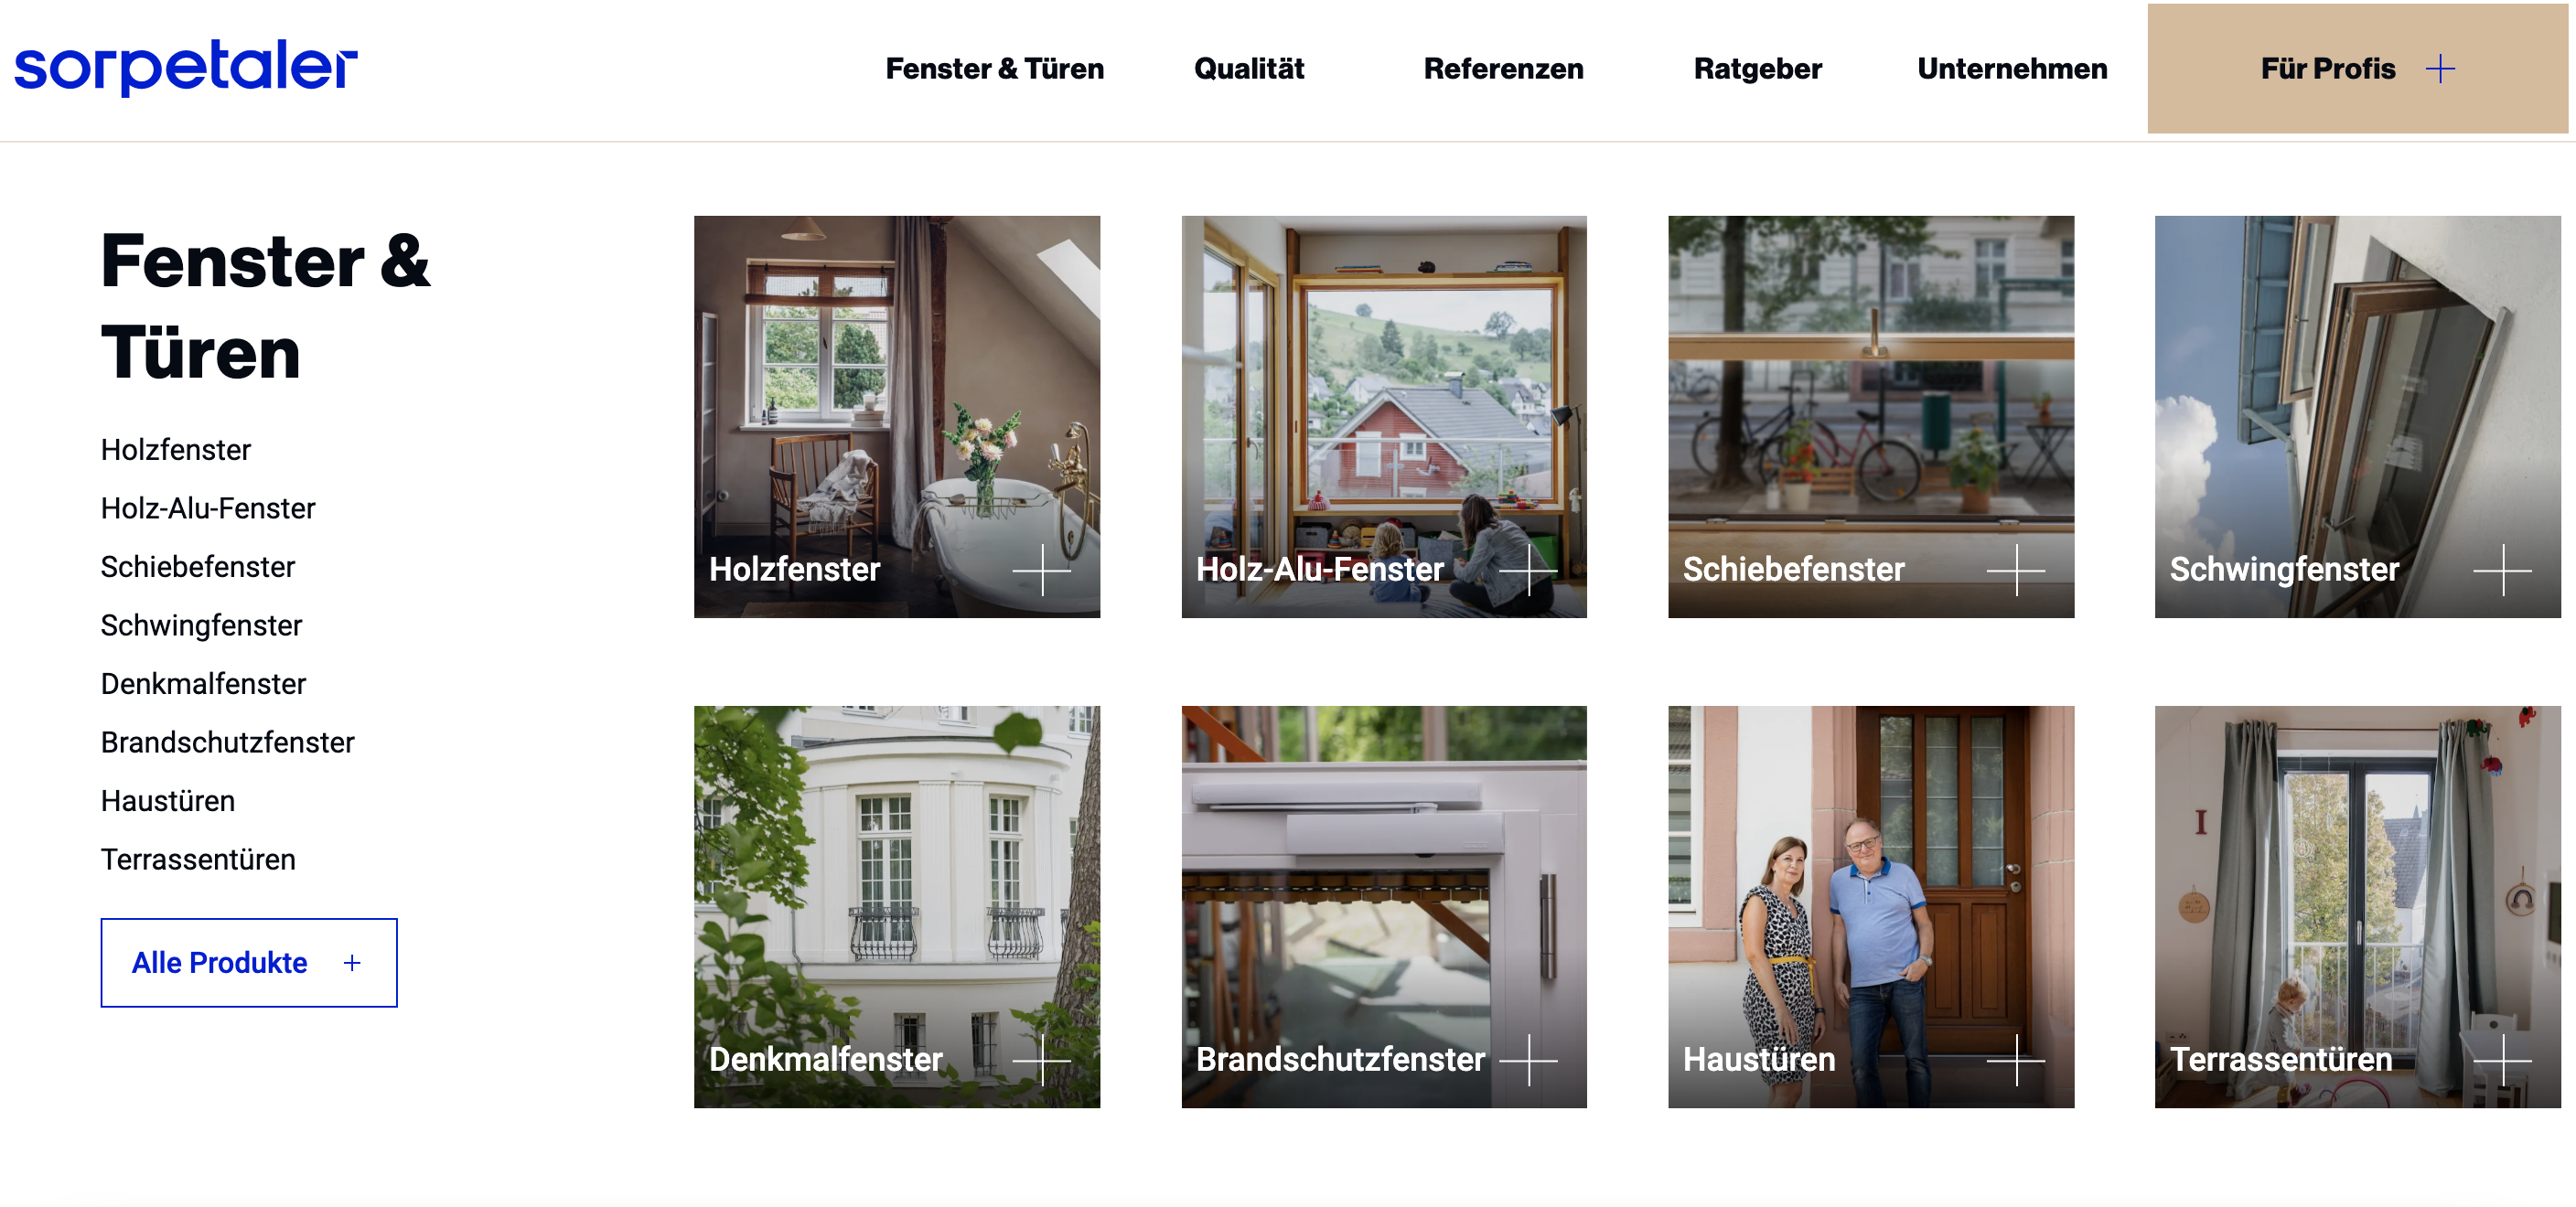Click the plus beside Alle Produkte
This screenshot has width=2576, height=1207.
pos(352,963)
